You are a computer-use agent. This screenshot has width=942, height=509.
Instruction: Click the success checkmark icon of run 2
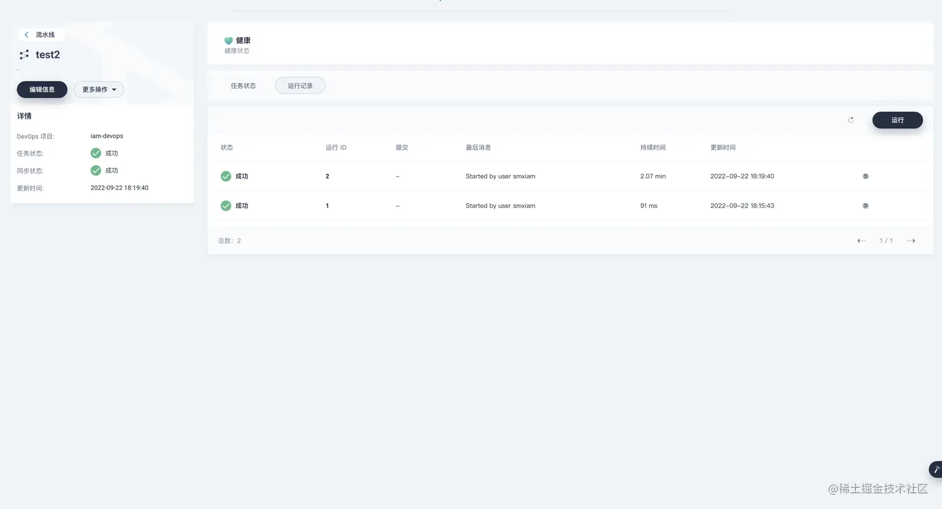[226, 176]
